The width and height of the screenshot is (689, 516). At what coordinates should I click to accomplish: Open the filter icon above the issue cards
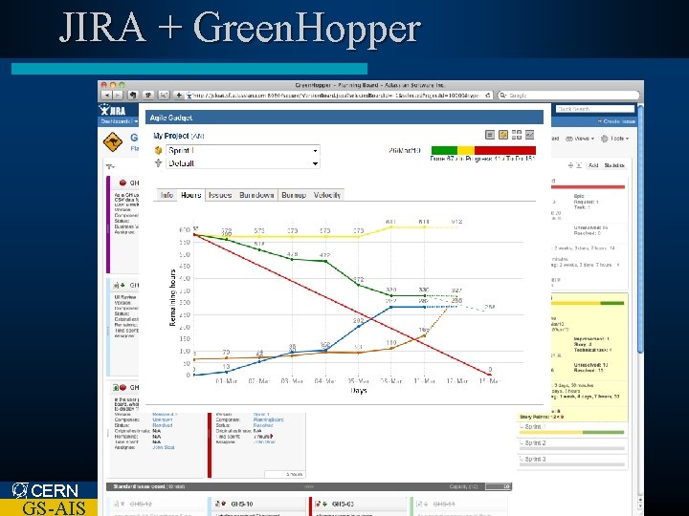pos(110,166)
